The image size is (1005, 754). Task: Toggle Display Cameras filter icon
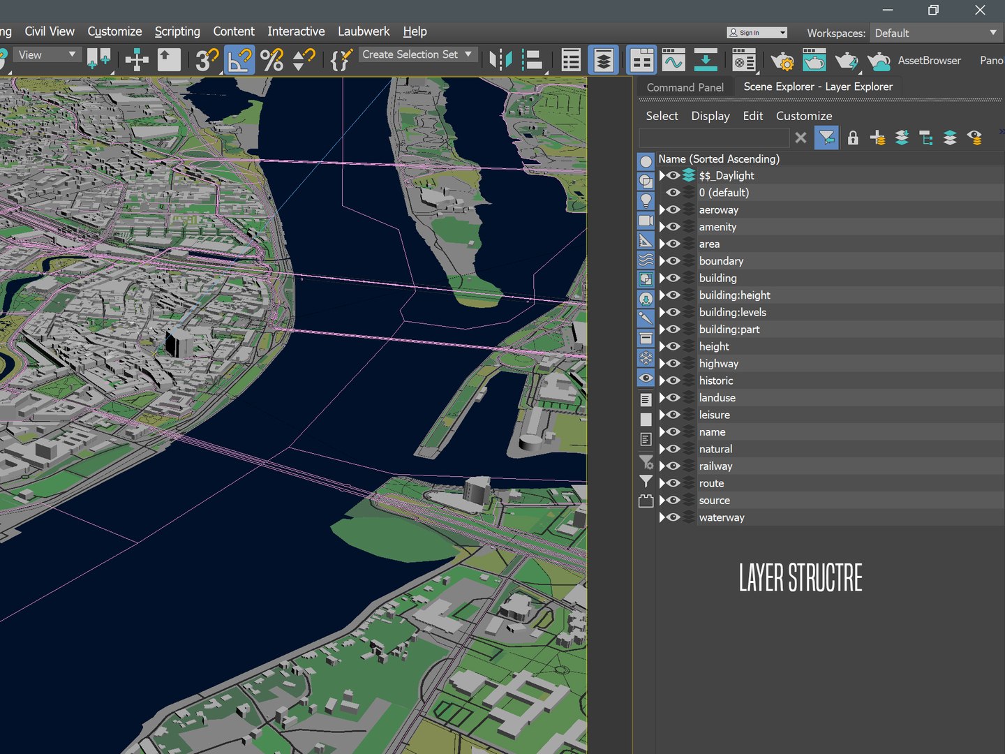pos(646,221)
